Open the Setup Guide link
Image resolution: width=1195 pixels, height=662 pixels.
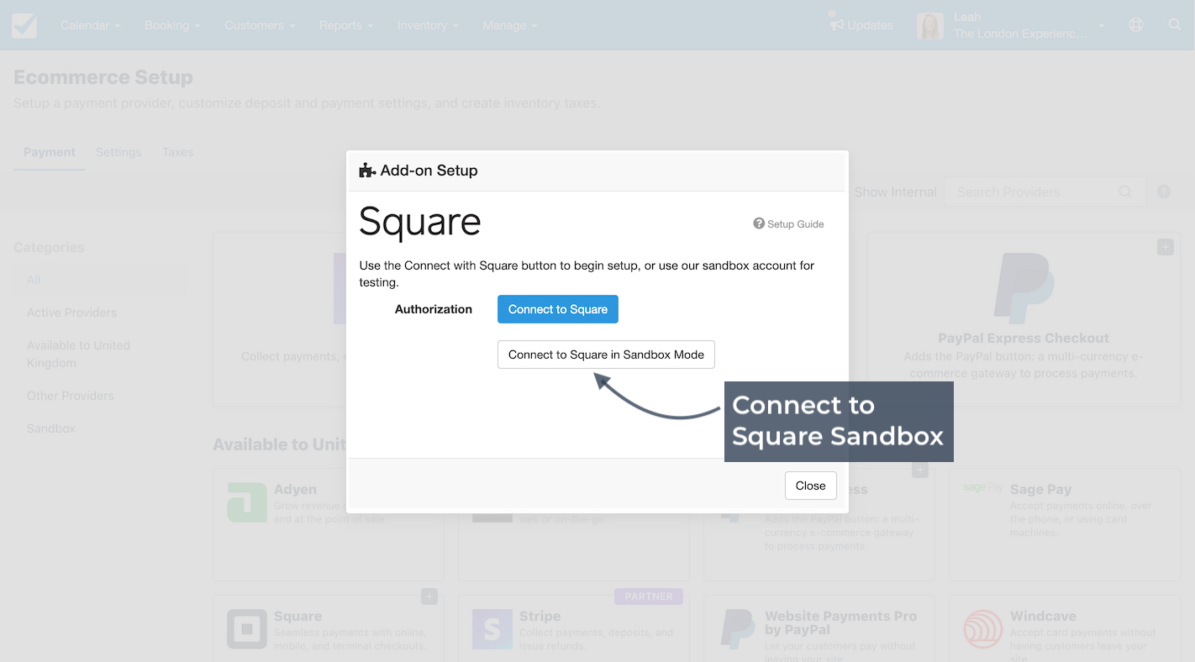tap(788, 224)
